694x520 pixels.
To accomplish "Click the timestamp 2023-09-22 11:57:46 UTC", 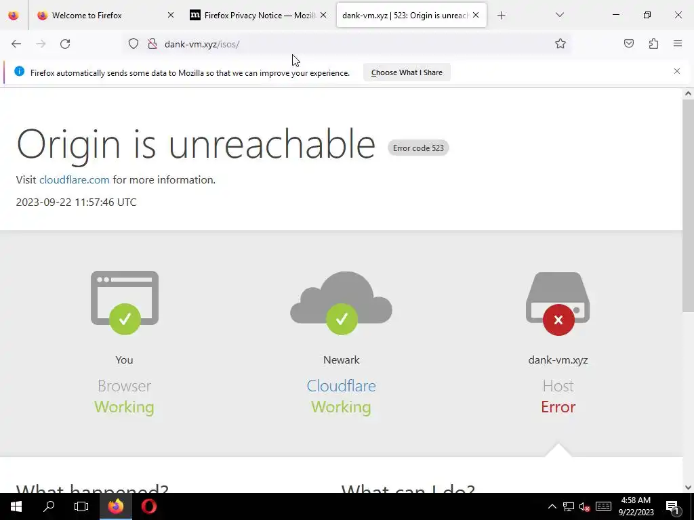I will pos(76,202).
